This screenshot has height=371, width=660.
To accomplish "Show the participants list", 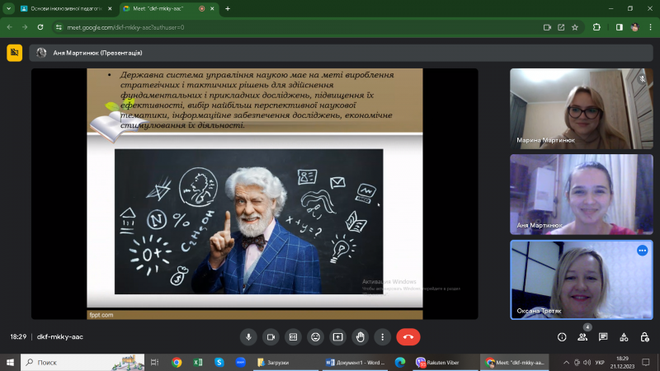I will coord(583,336).
